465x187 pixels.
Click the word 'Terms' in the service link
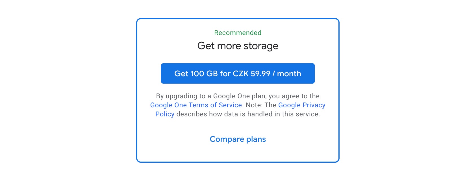199,105
